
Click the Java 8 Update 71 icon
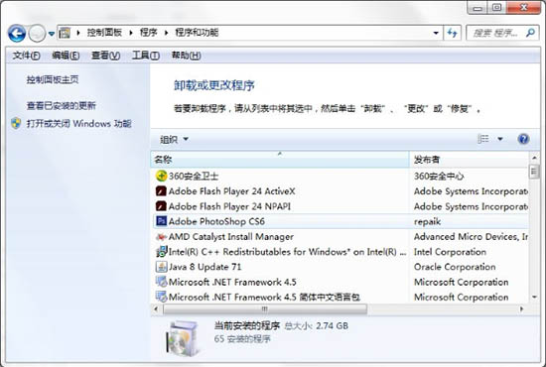coord(161,267)
